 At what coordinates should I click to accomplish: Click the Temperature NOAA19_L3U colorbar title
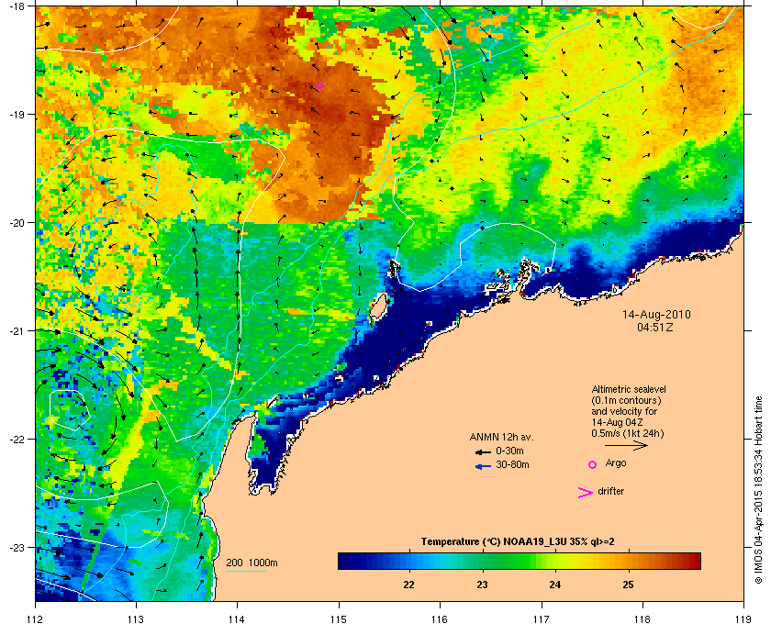pyautogui.click(x=518, y=542)
